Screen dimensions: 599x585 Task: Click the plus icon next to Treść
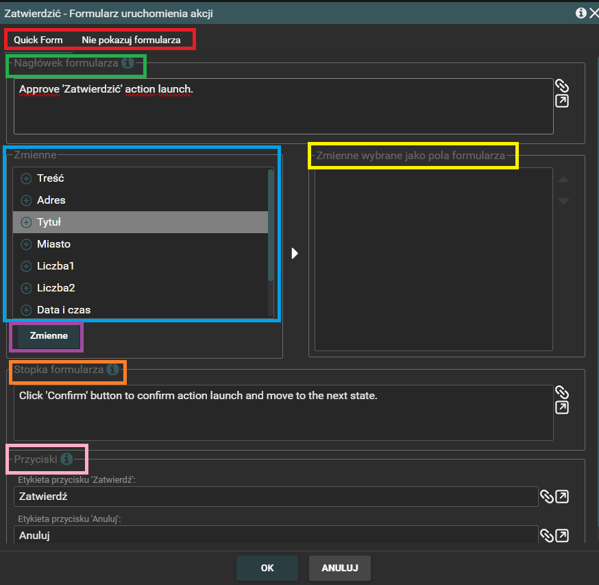(x=27, y=178)
